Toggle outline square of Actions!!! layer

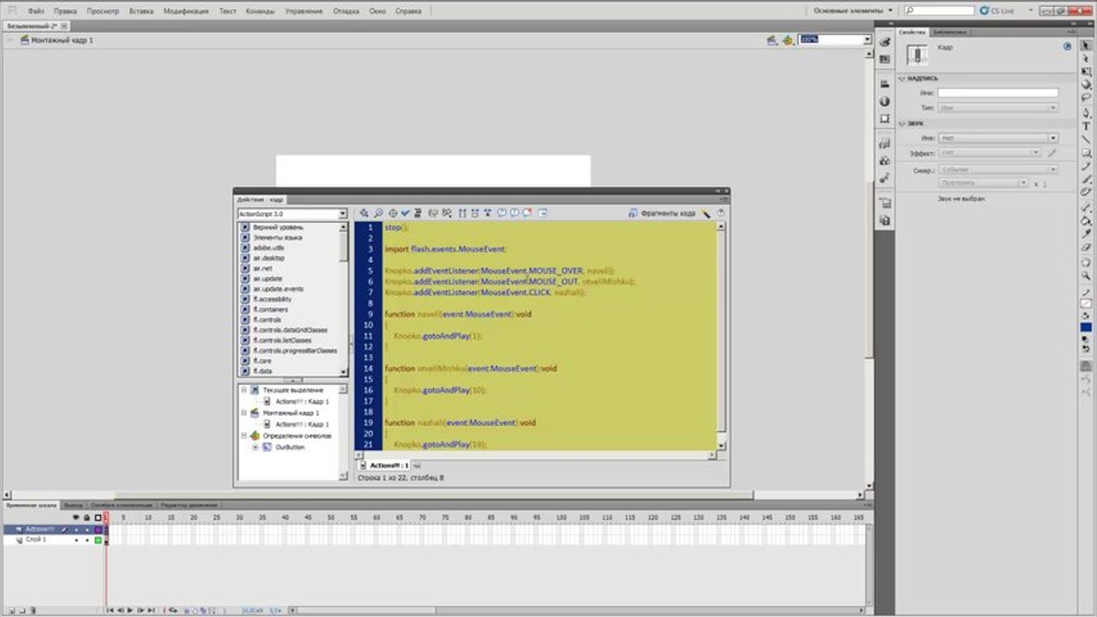click(x=98, y=530)
